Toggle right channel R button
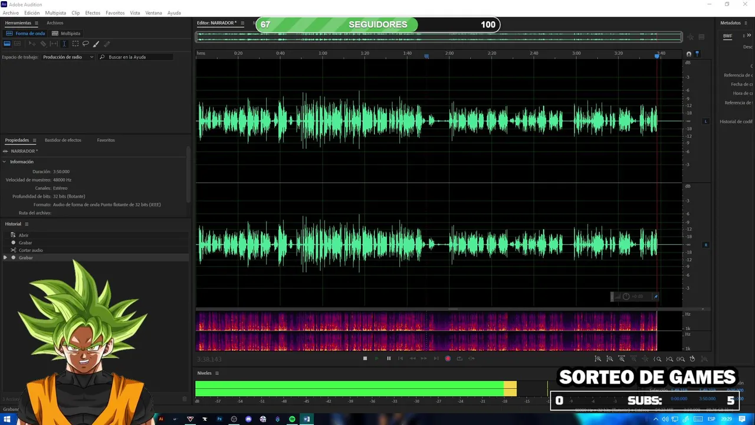The width and height of the screenshot is (755, 425). 705,245
